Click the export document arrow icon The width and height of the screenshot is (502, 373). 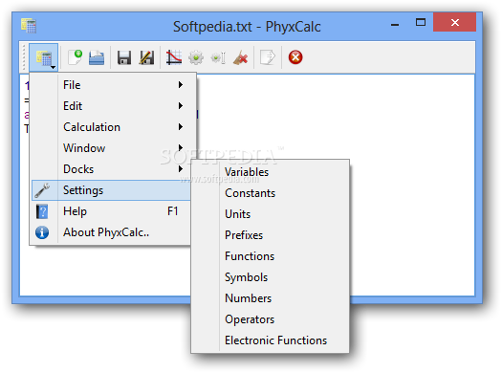click(x=268, y=57)
